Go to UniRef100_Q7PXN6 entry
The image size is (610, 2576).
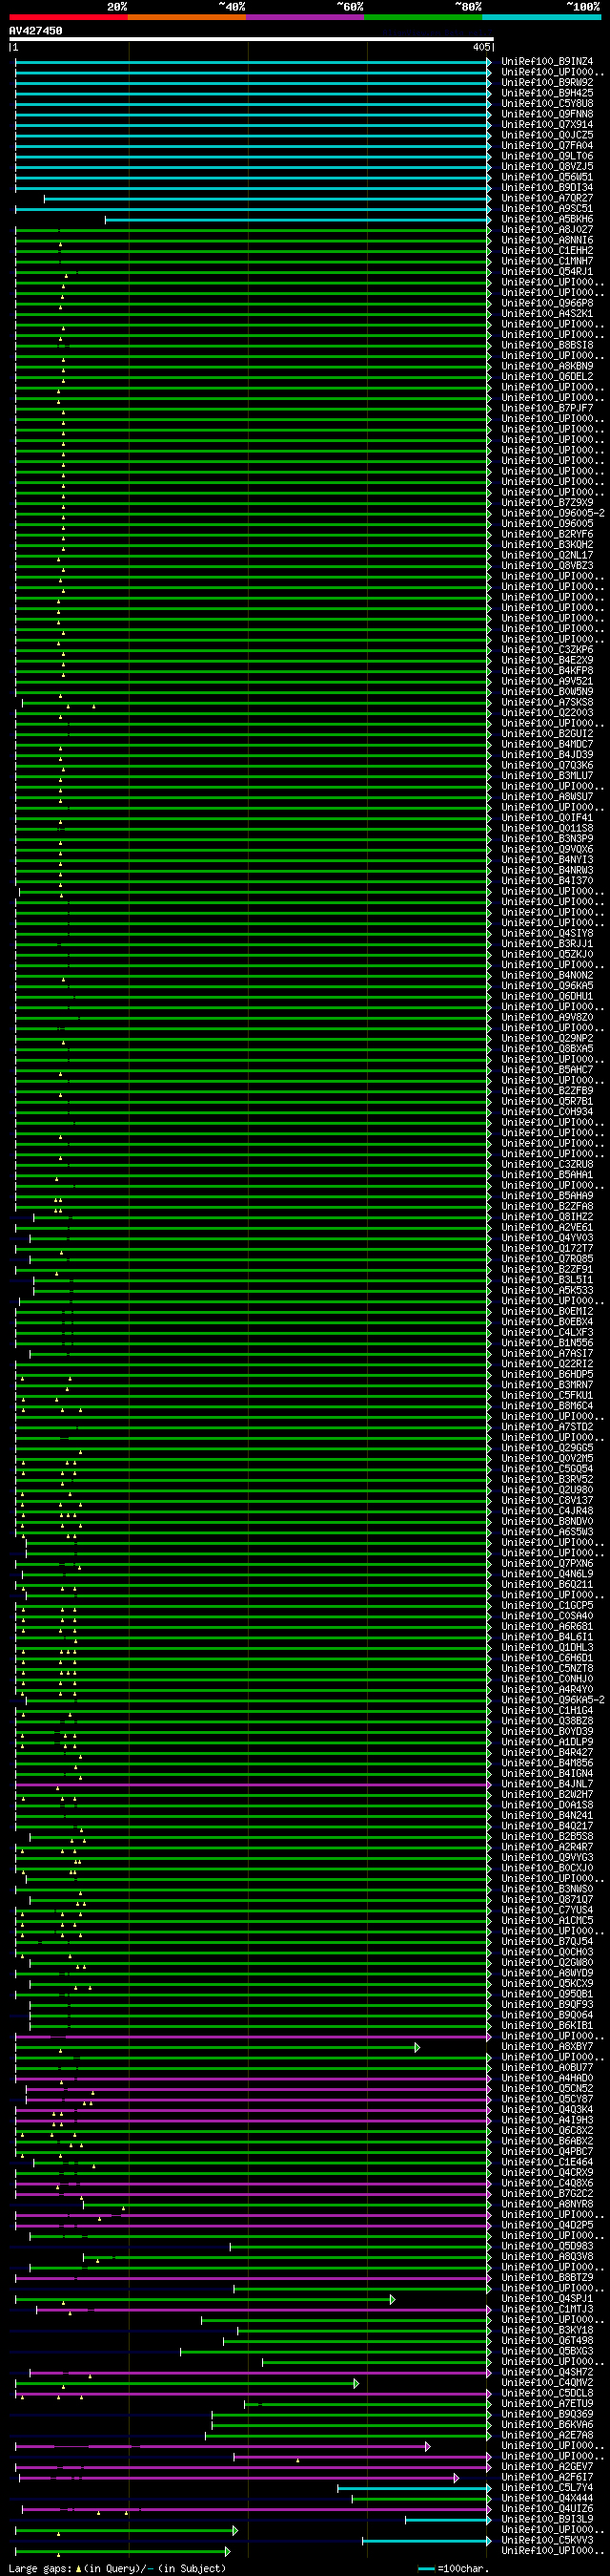point(547,1564)
